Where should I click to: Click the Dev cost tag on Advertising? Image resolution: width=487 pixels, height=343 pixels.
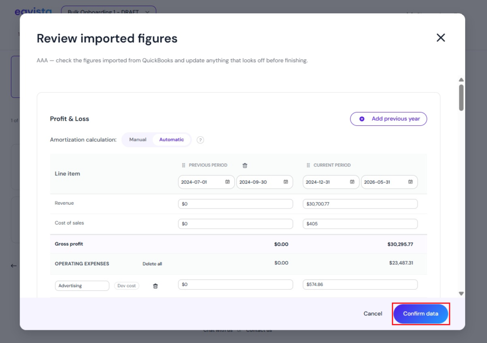pos(127,286)
